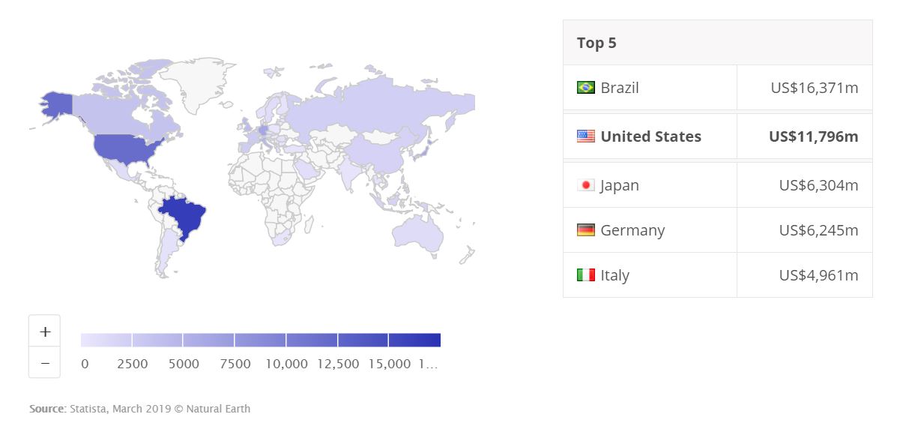Image resolution: width=900 pixels, height=435 pixels.
Task: Select the Japan US$6,304m row
Action: coord(718,185)
